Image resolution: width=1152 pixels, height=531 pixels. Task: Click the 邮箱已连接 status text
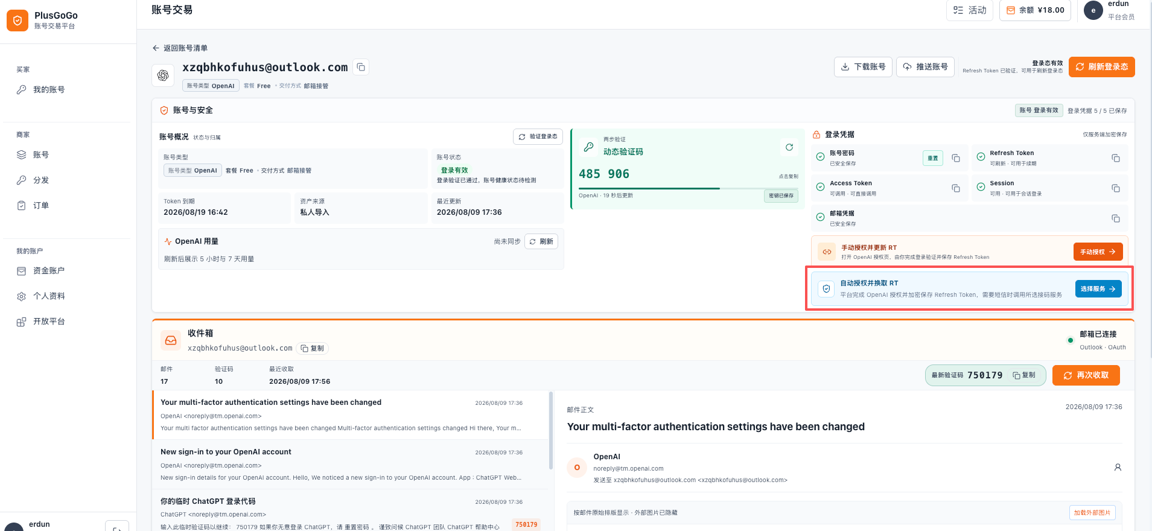coord(1098,334)
